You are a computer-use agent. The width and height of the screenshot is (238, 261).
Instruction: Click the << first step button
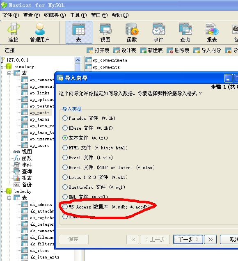point(133,239)
